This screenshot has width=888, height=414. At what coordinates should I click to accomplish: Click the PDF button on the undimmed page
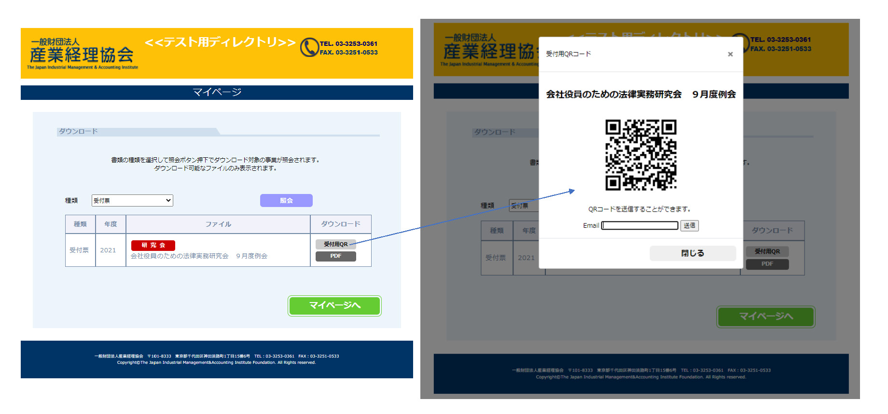[336, 256]
